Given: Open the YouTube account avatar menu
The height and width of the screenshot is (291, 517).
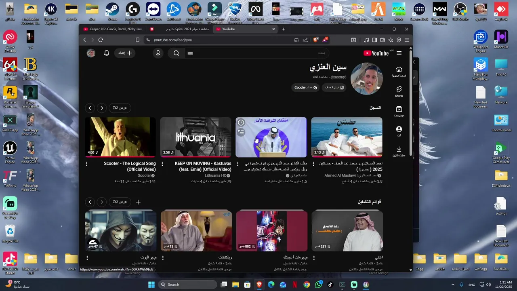Looking at the screenshot, I should (x=91, y=53).
